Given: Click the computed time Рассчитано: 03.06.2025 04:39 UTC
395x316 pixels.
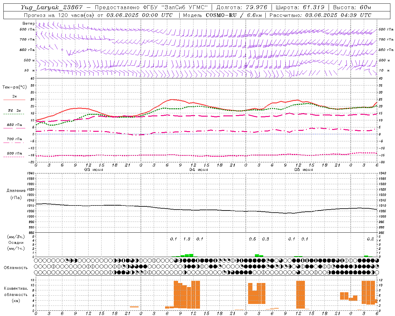Looking at the screenshot, I should click(x=320, y=15).
